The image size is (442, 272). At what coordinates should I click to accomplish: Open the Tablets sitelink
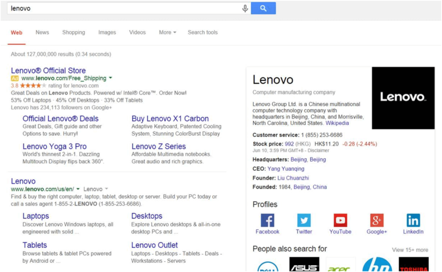point(35,245)
